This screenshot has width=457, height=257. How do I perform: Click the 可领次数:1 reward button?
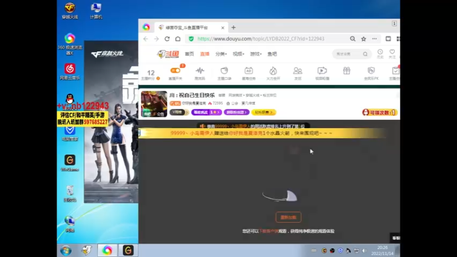pos(380,113)
